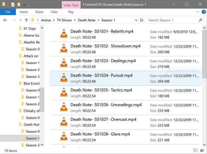Click the search magnifier icon
The height and width of the screenshot is (154, 207).
click(200, 20)
